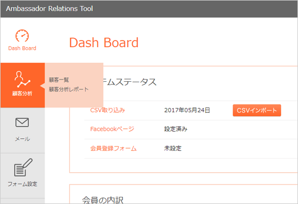Image resolution: width=298 pixels, height=204 pixels.
Task: Click the CSVインポート button
Action: (x=257, y=110)
